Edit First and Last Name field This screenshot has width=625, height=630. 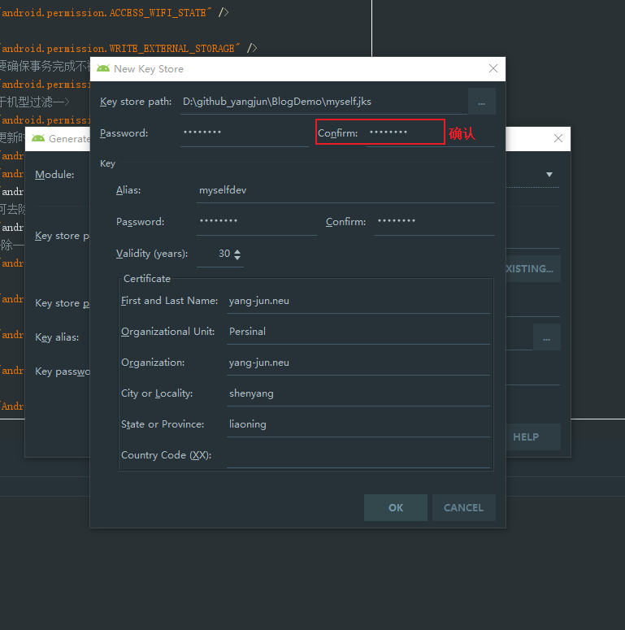[x=358, y=301]
